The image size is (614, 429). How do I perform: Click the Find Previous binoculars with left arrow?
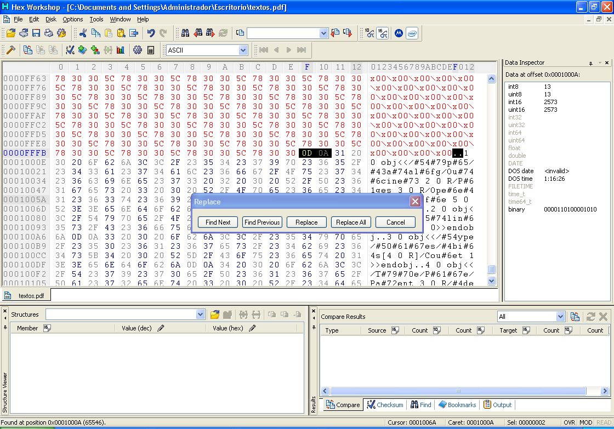[x=198, y=33]
